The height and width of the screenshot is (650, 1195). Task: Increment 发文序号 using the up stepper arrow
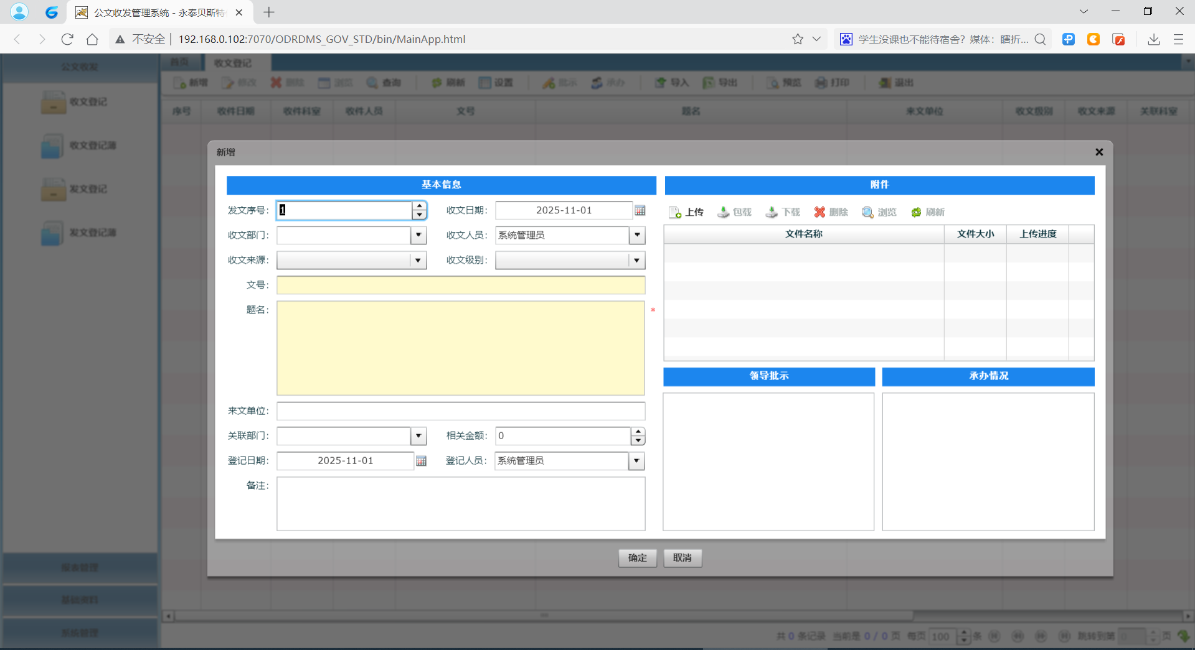point(420,206)
